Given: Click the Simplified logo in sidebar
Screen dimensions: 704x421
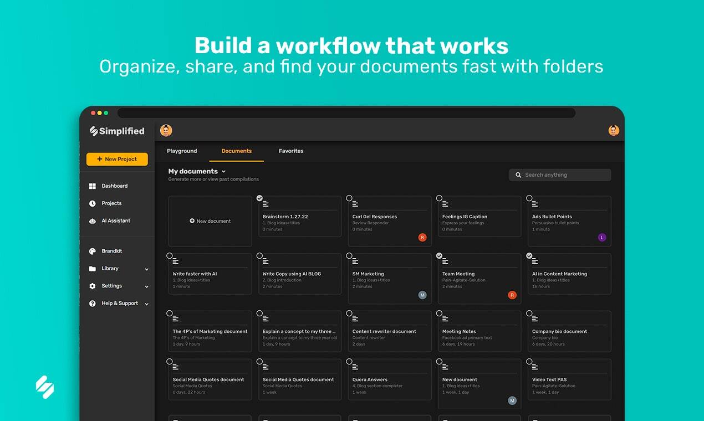Looking at the screenshot, I should pos(117,131).
